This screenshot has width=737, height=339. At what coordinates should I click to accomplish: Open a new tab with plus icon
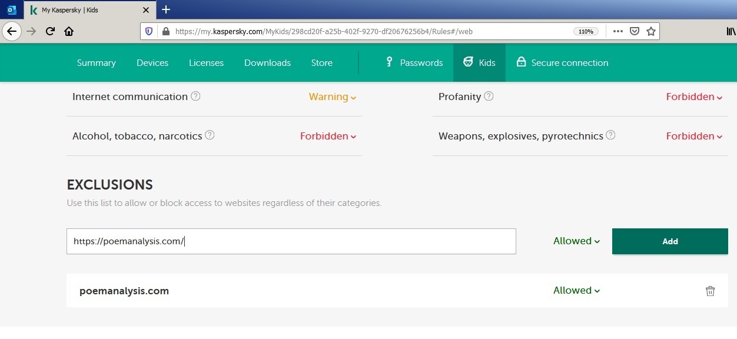pyautogui.click(x=166, y=9)
